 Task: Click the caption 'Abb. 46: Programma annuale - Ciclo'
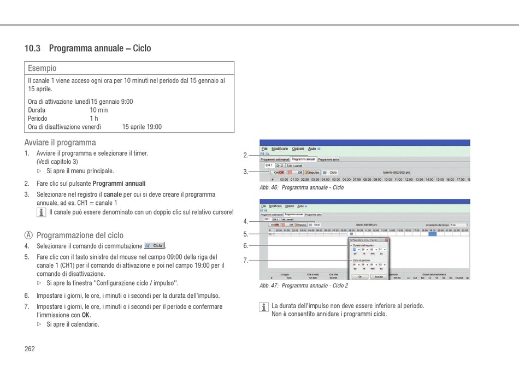point(302,187)
